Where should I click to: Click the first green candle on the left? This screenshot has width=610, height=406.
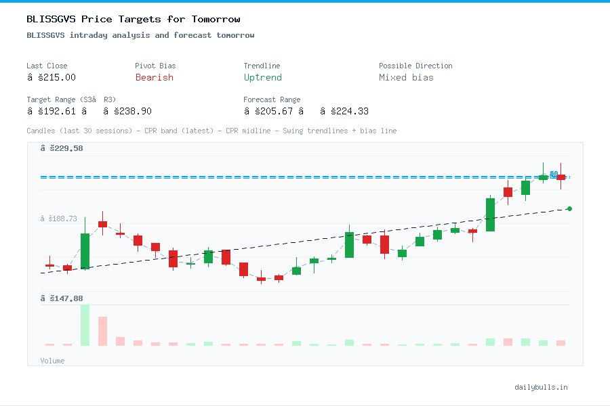pos(85,250)
